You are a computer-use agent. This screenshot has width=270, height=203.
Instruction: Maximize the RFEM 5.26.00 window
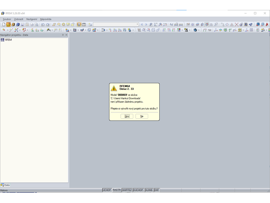click(255, 13)
